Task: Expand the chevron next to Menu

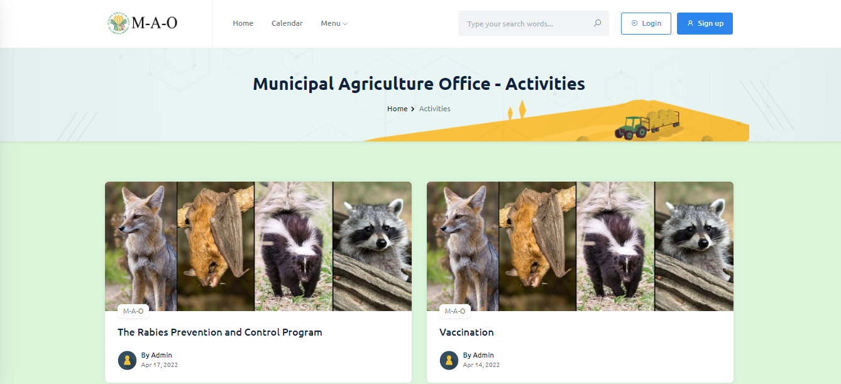Action: tap(344, 24)
